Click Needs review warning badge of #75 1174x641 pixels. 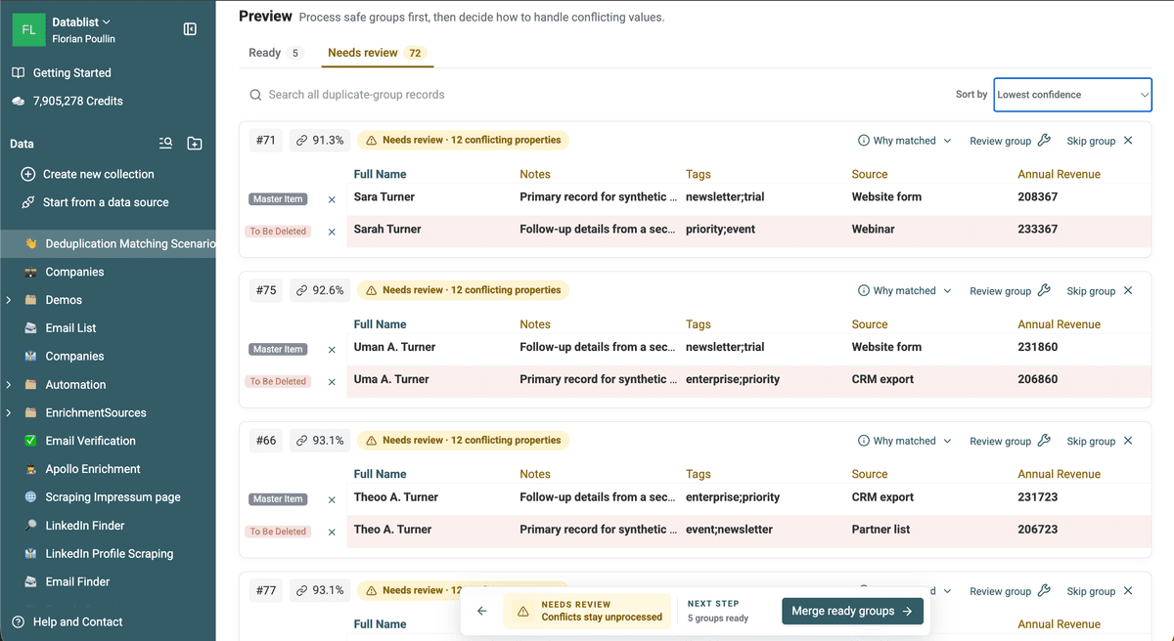pos(463,290)
